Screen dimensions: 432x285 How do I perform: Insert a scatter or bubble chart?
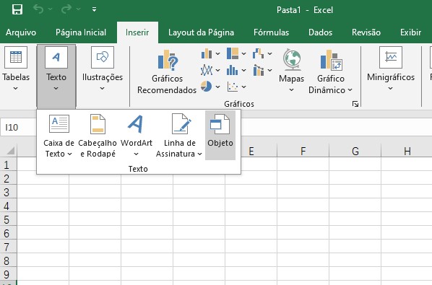[x=233, y=87]
